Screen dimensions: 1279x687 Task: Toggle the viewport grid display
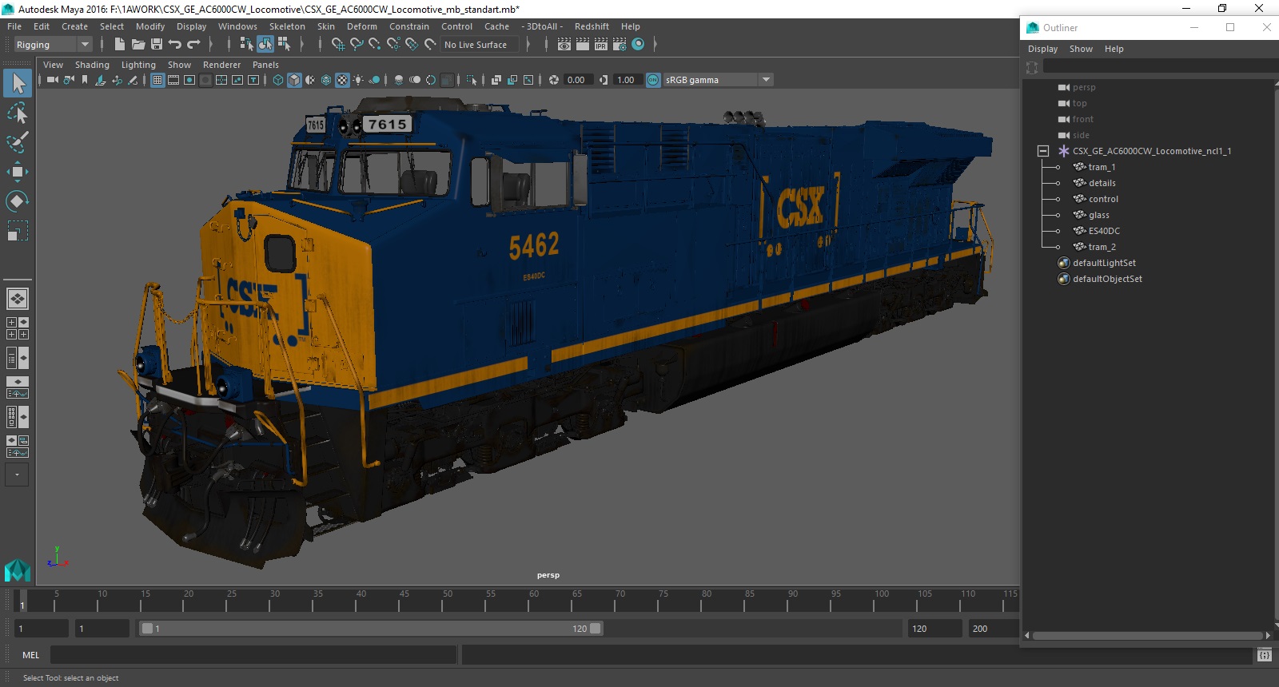click(x=157, y=80)
